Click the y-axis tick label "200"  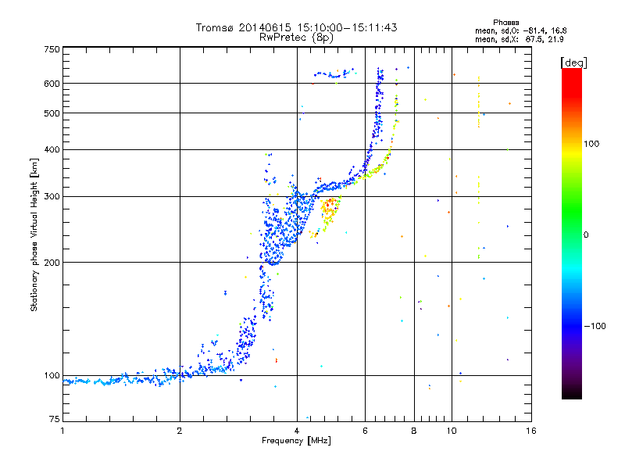pos(52,263)
